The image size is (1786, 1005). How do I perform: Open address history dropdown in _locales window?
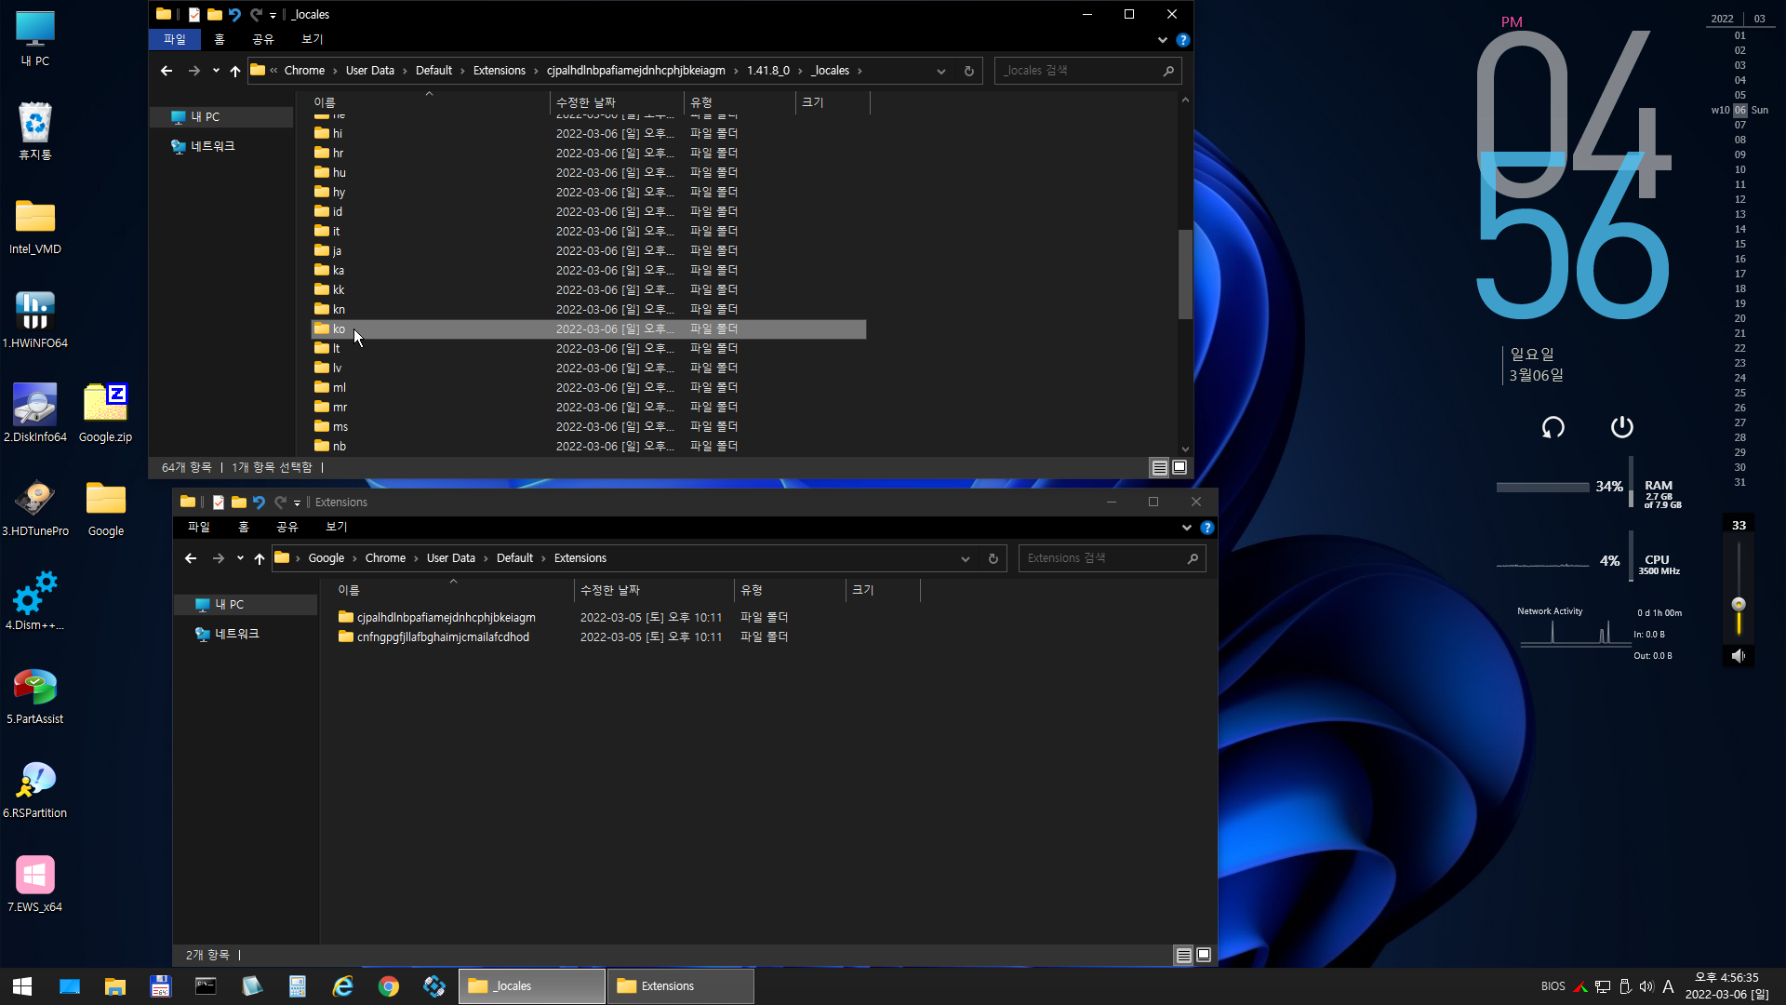940,71
